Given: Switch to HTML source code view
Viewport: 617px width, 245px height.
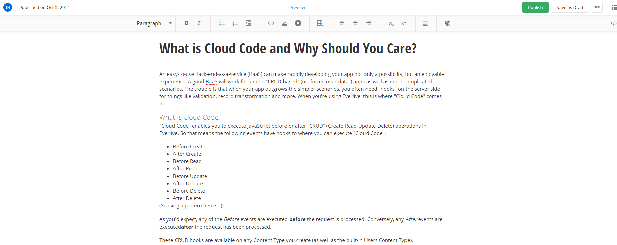Looking at the screenshot, I should (x=613, y=23).
